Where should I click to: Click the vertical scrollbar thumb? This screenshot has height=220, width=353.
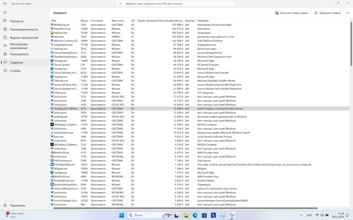pyautogui.click(x=351, y=44)
